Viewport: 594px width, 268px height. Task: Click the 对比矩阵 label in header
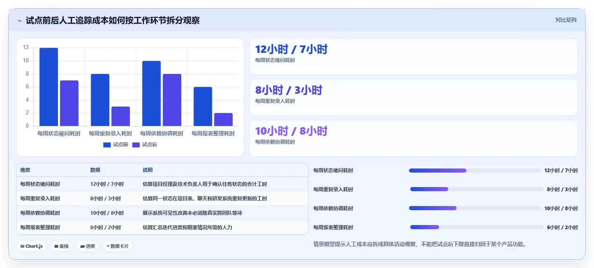pyautogui.click(x=566, y=20)
